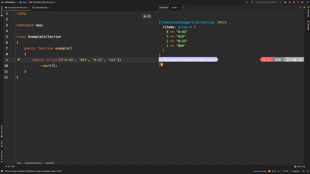Click namespace App text on line 3
This screenshot has width=310, height=174.
[x=30, y=25]
